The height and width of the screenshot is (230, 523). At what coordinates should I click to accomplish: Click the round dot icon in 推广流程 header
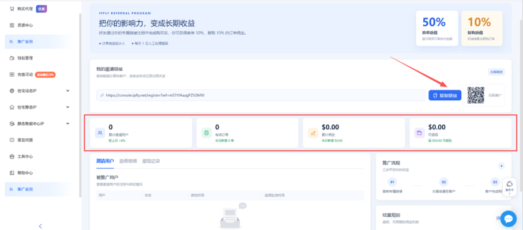point(501,165)
